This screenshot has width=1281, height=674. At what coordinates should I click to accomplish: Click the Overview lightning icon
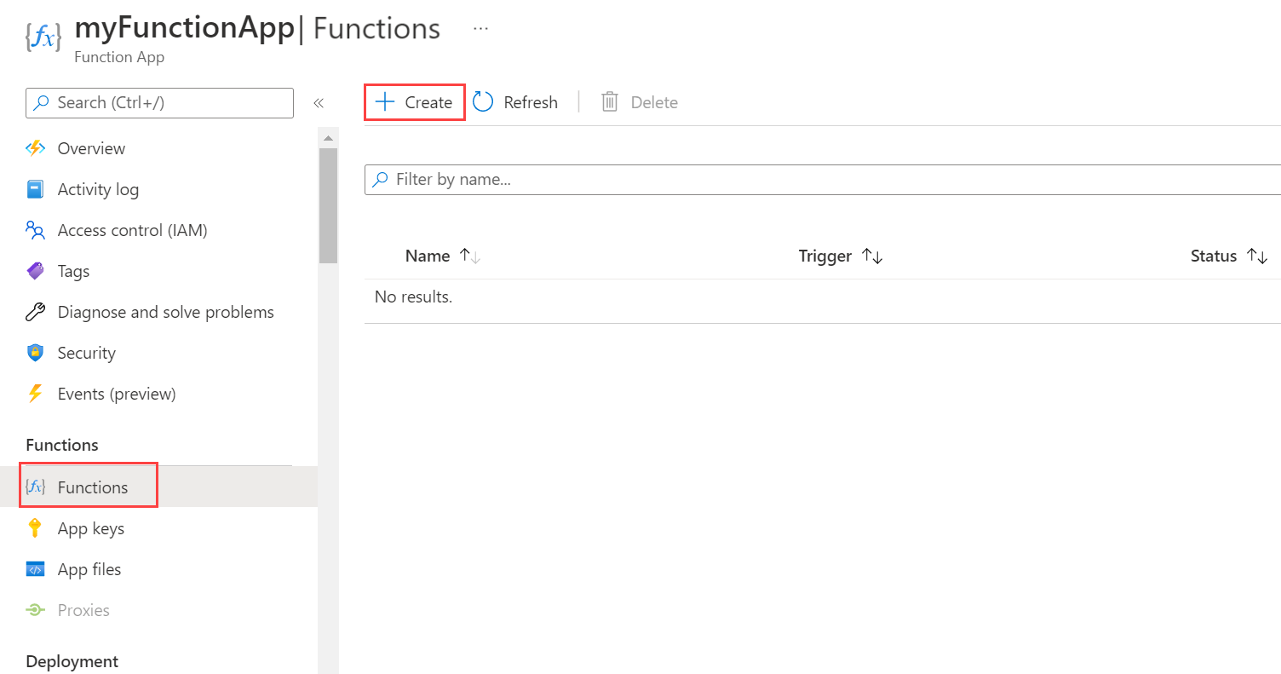35,148
